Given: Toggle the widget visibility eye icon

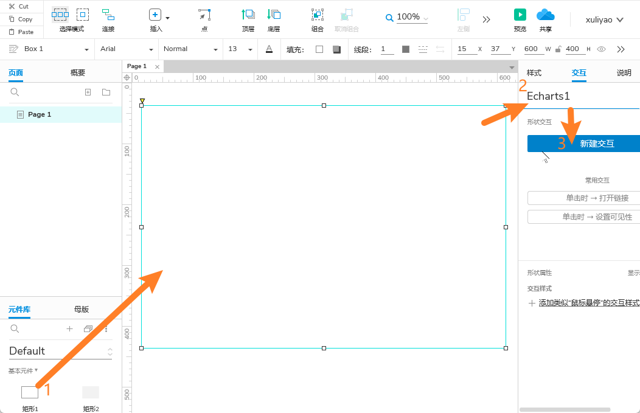Looking at the screenshot, I should (x=601, y=49).
